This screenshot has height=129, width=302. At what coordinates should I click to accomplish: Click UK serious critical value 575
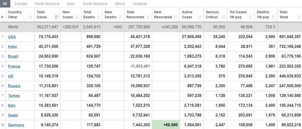pos(222,76)
